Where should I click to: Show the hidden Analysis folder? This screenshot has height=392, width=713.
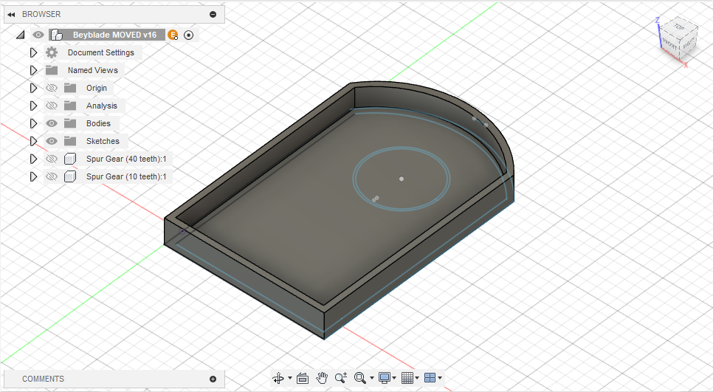(x=52, y=106)
